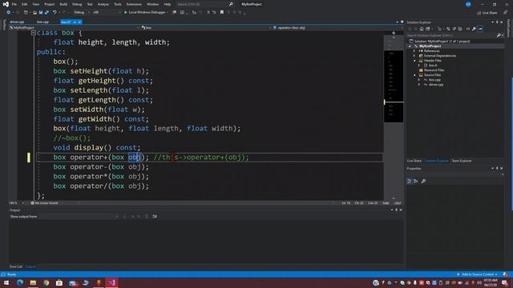
Task: Select driver.cpp in Solution Explorer
Action: 436,85
